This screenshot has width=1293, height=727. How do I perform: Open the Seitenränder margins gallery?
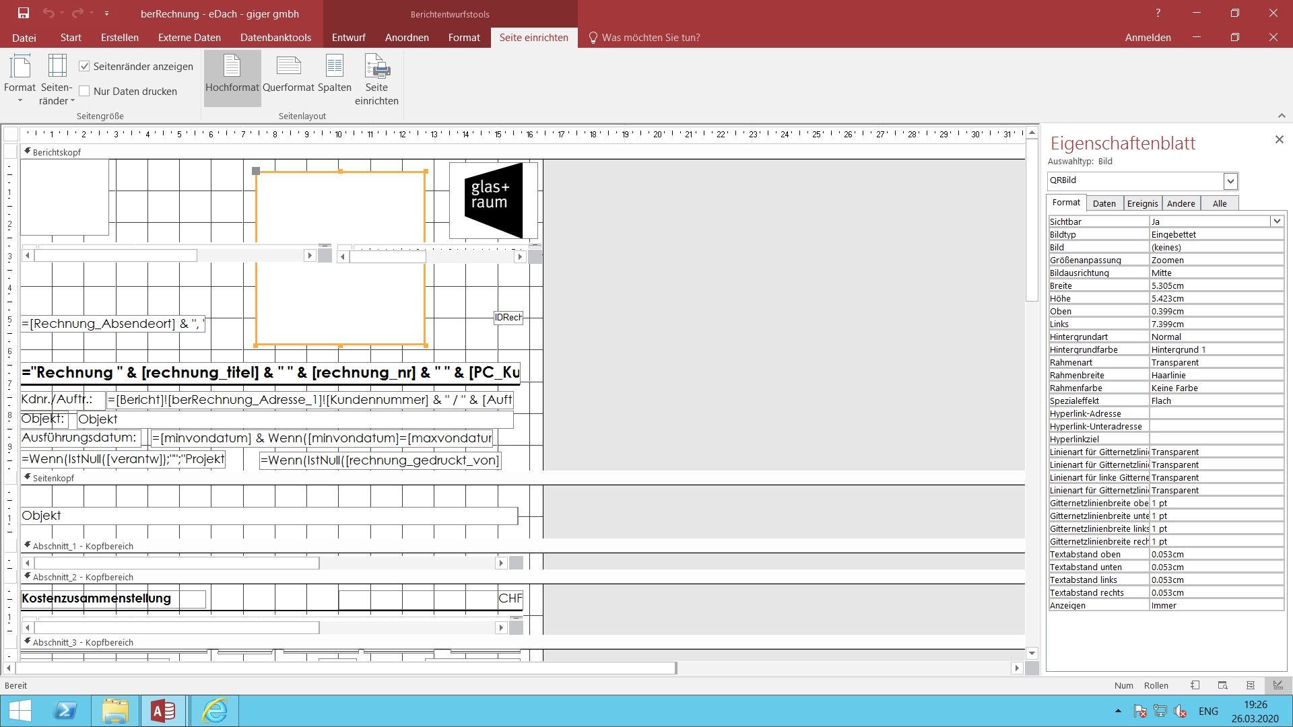57,79
